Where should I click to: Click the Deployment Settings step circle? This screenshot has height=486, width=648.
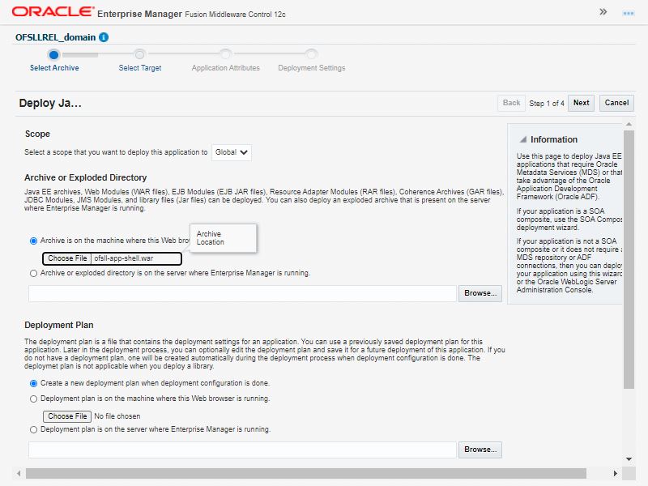[x=311, y=54]
